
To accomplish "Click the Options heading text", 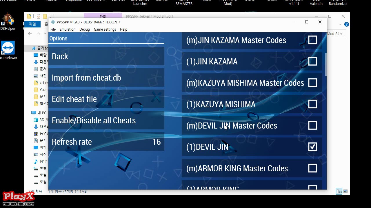I will pos(58,38).
